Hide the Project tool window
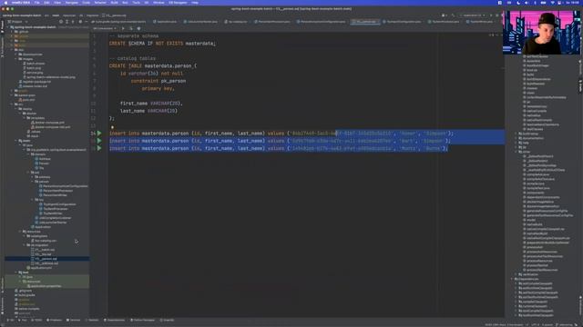 click(86, 22)
